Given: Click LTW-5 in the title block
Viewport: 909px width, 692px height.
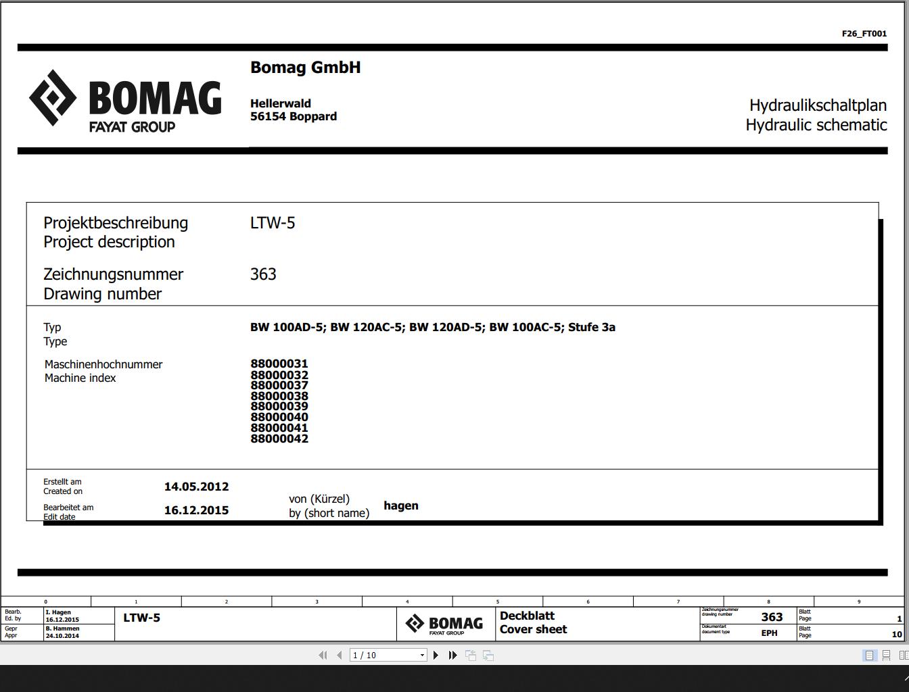Looking at the screenshot, I should point(141,618).
